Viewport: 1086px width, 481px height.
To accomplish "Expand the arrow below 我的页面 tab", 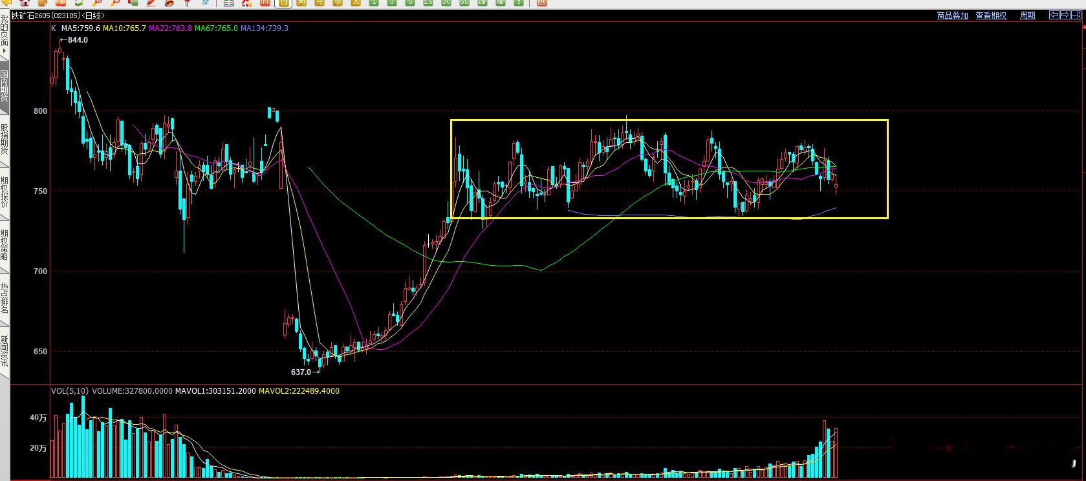I will coord(4,50).
